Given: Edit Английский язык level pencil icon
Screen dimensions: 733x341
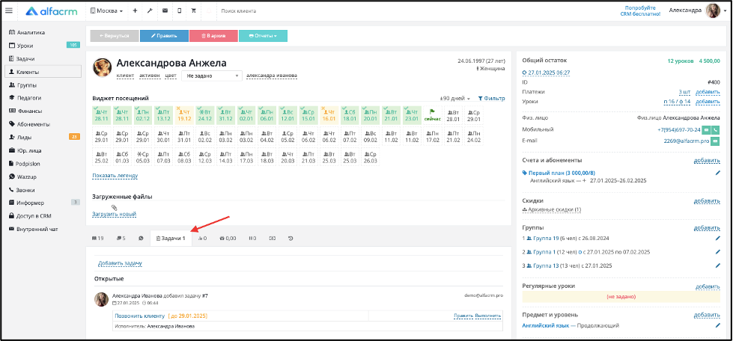Looking at the screenshot, I should [x=717, y=325].
